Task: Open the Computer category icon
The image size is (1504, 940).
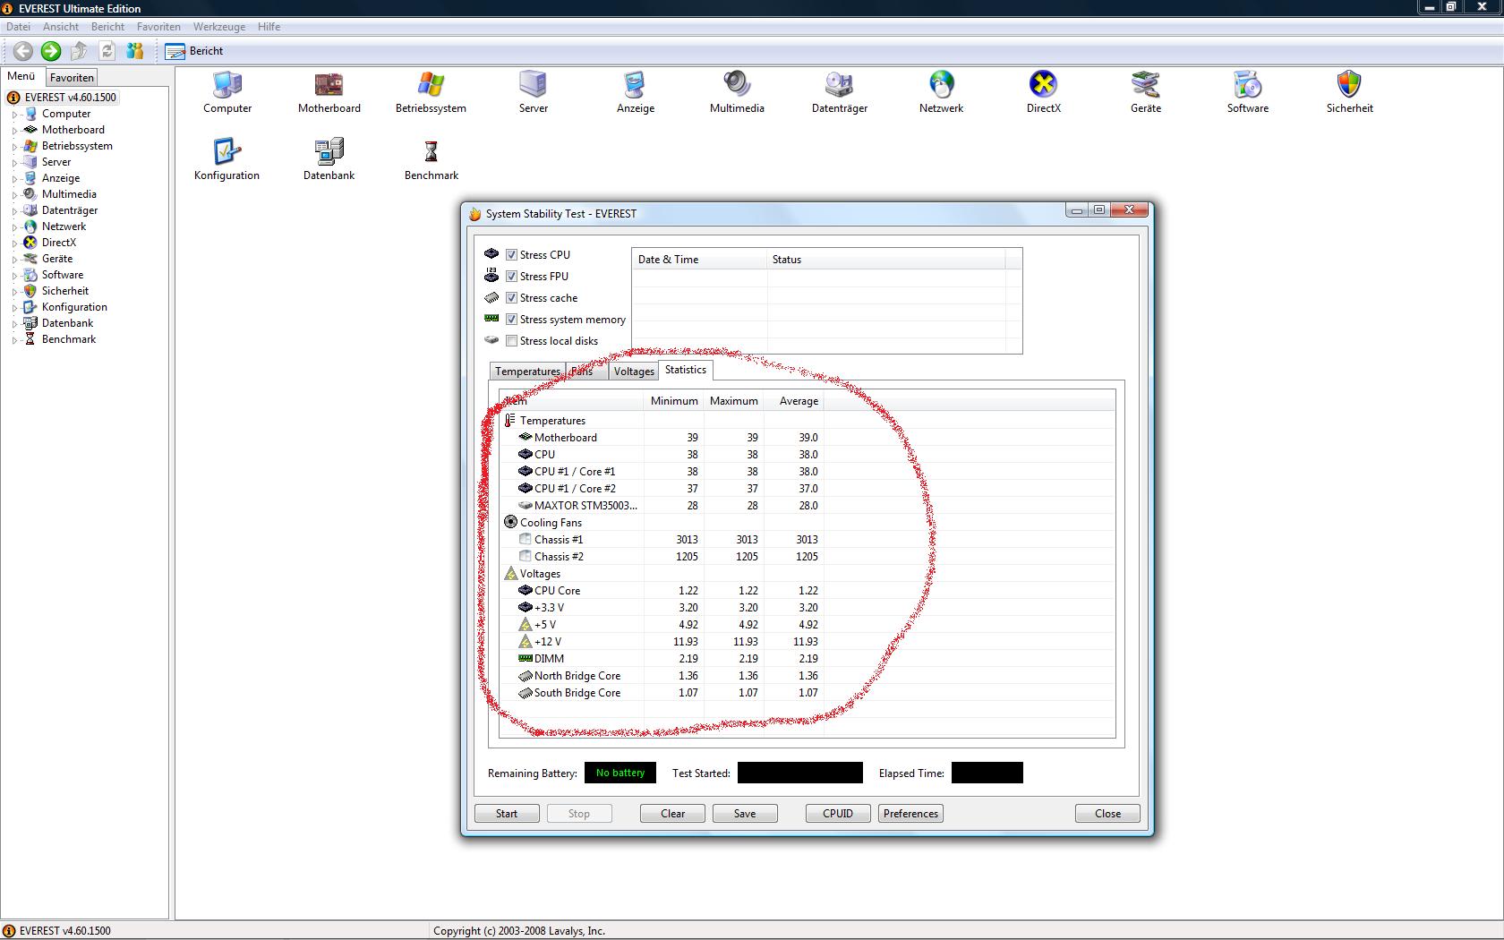Action: (227, 84)
